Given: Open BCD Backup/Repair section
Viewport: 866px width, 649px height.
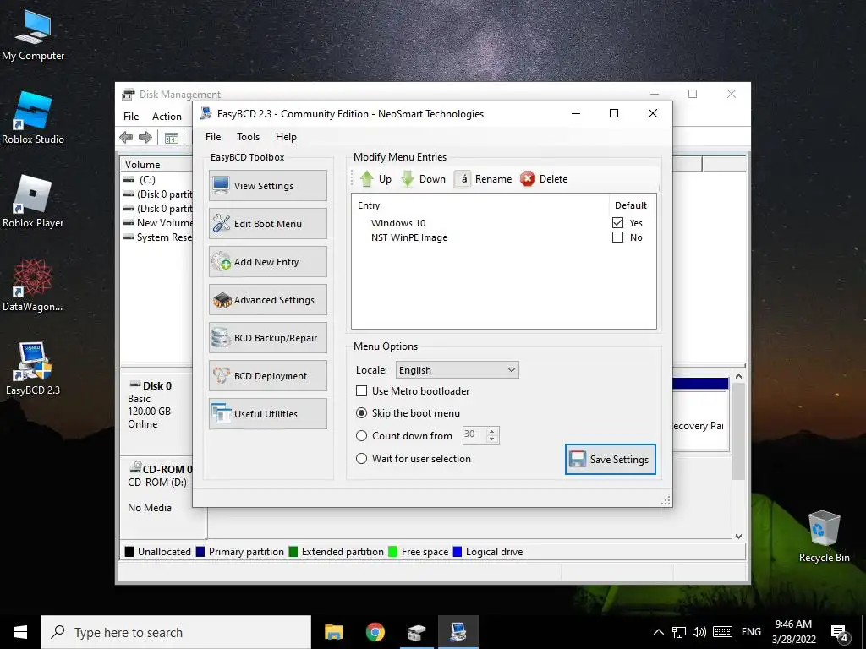Looking at the screenshot, I should click(268, 338).
